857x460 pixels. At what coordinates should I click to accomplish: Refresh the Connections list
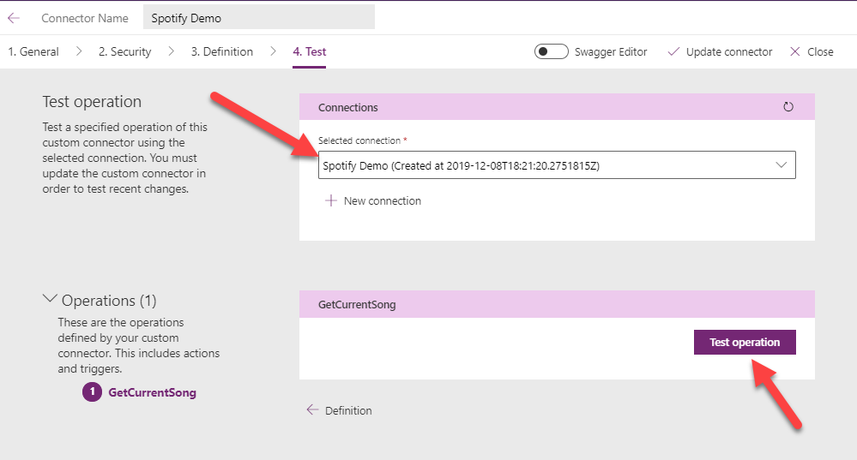[x=788, y=107]
